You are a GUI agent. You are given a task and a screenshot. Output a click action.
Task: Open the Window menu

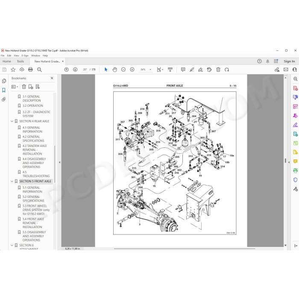click(35, 56)
